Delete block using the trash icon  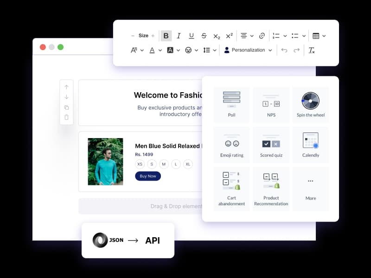pyautogui.click(x=66, y=117)
